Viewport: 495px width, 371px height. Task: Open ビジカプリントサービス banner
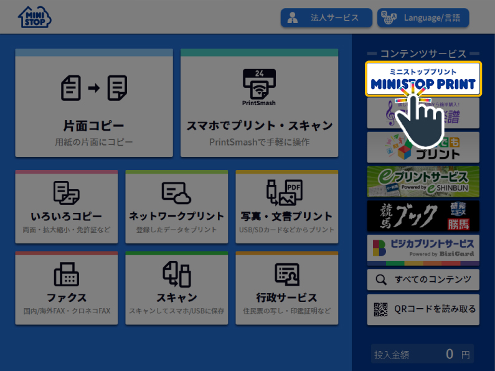423,250
